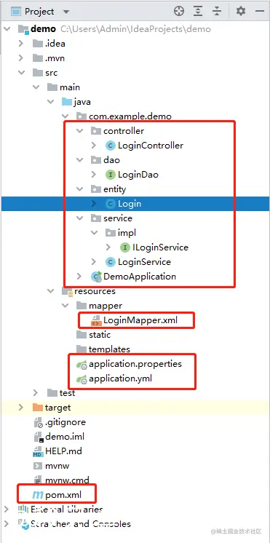Viewport: 270px width, 543px height.
Task: Select the static folder
Action: [x=100, y=335]
